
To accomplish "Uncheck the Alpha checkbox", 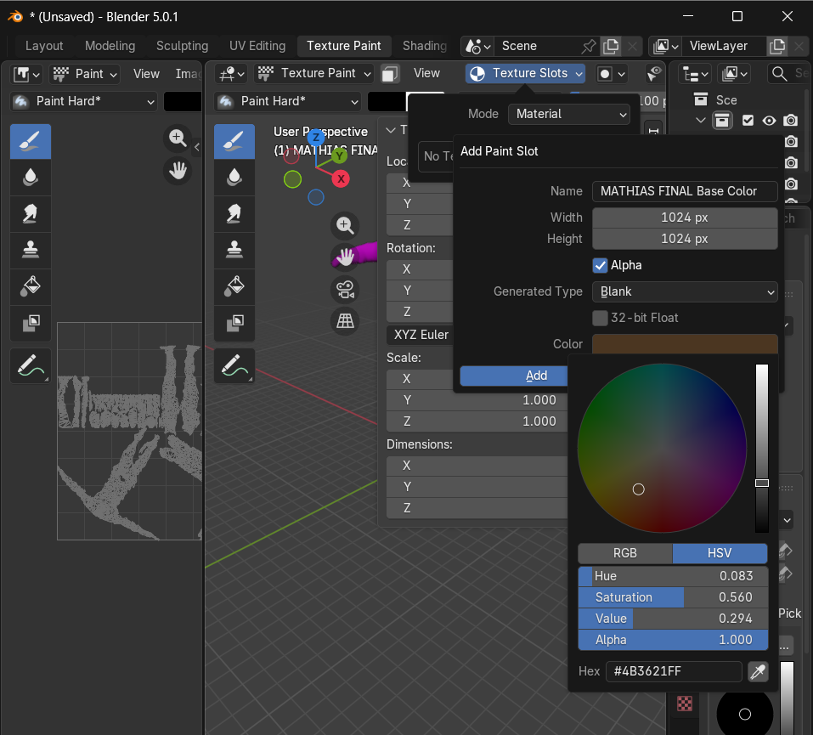I will 601,265.
